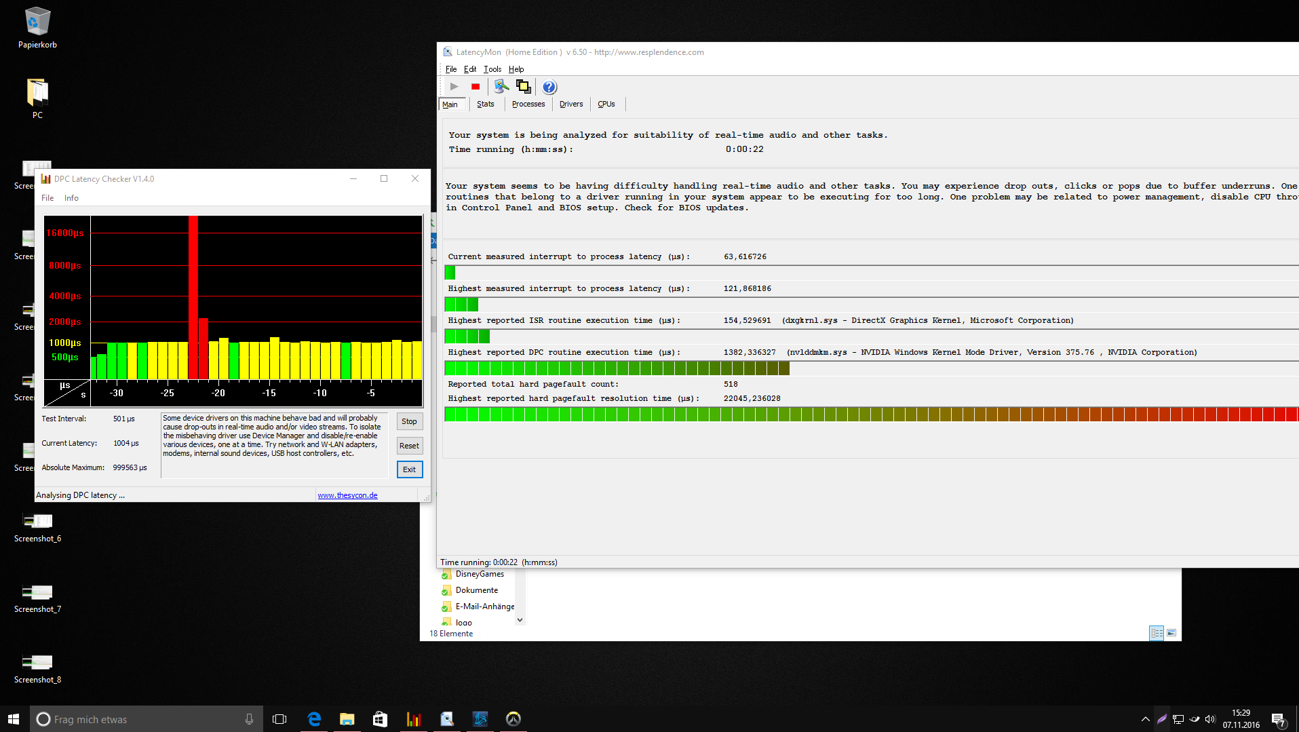The image size is (1299, 732).
Task: Select the Papierkorb recycle bin icon
Action: pyautogui.click(x=37, y=28)
